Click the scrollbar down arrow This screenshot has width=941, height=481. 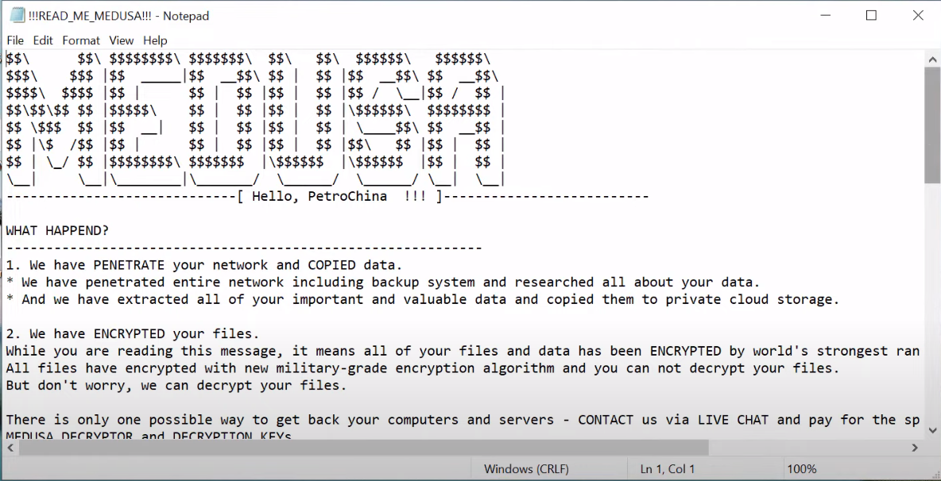click(x=933, y=429)
